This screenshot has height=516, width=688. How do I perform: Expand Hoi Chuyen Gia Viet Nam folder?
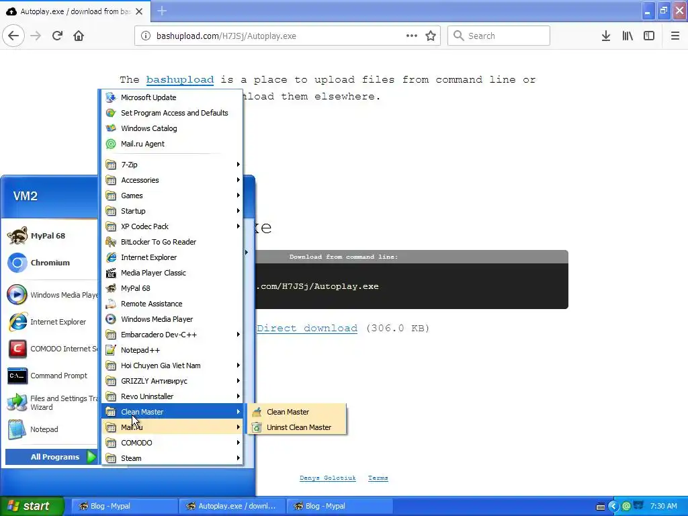click(172, 365)
